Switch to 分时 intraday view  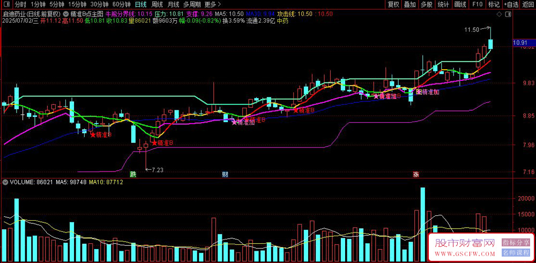pos(20,4)
